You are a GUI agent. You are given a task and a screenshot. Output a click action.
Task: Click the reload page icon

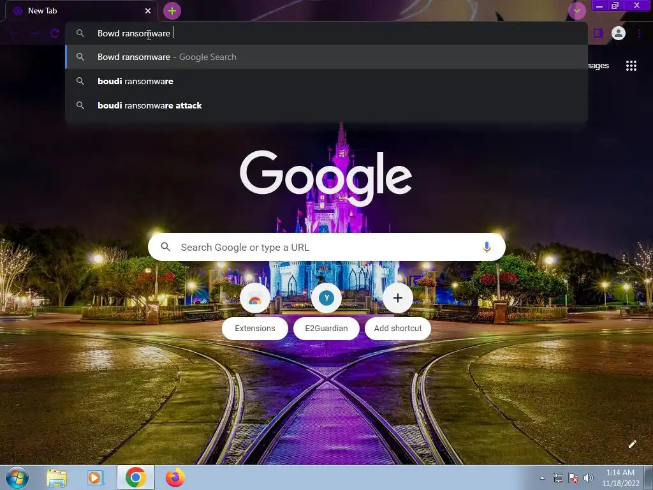click(55, 33)
